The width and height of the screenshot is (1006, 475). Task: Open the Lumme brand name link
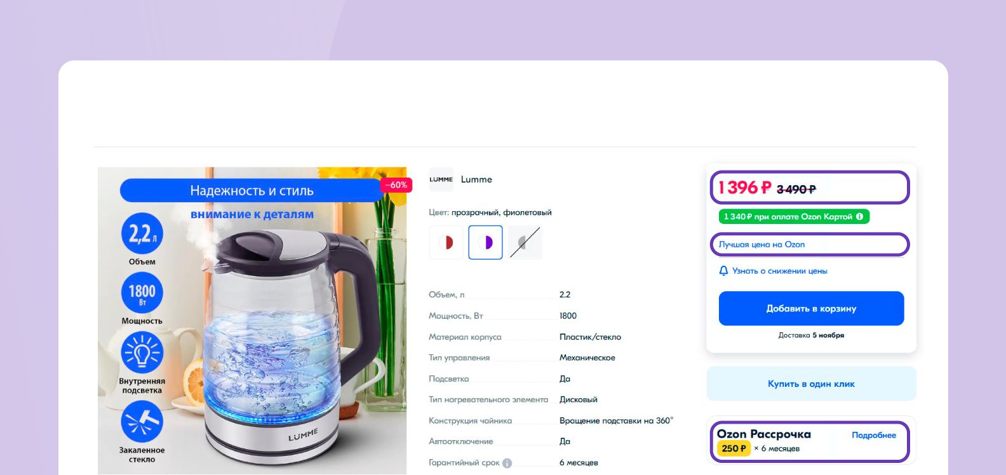476,179
